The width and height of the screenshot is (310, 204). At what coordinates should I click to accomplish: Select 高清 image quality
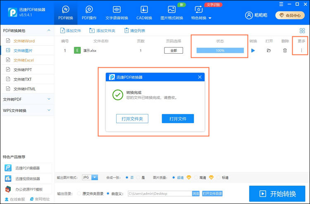tap(196, 178)
